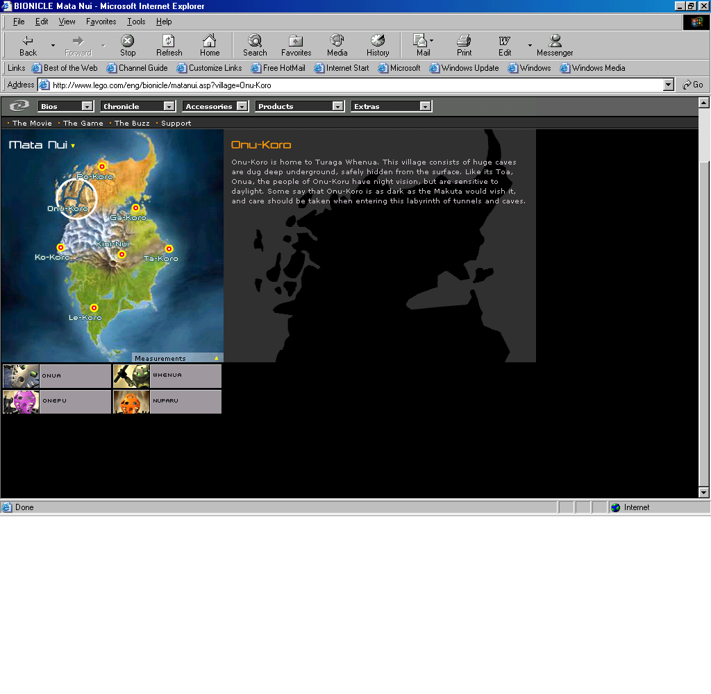Open Best of the Web shortcut
This screenshot has width=711, height=694.
tap(65, 68)
